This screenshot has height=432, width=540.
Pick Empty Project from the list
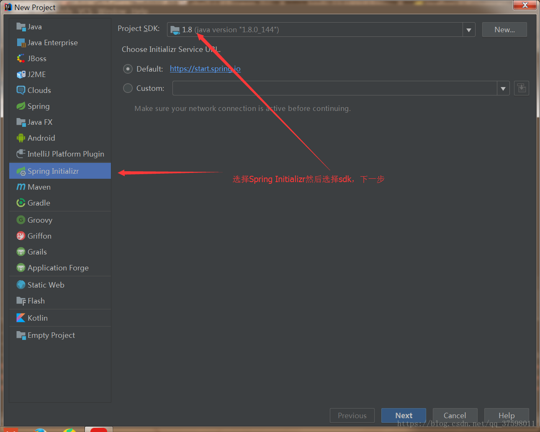pos(60,335)
